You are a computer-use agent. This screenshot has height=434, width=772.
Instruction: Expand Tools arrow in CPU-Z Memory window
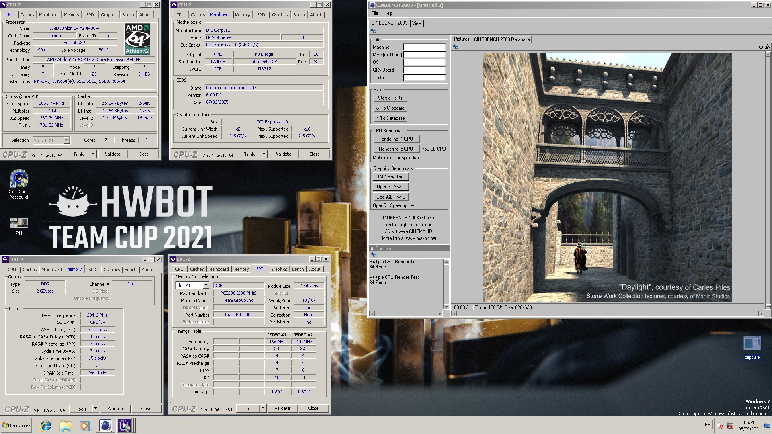click(x=95, y=409)
